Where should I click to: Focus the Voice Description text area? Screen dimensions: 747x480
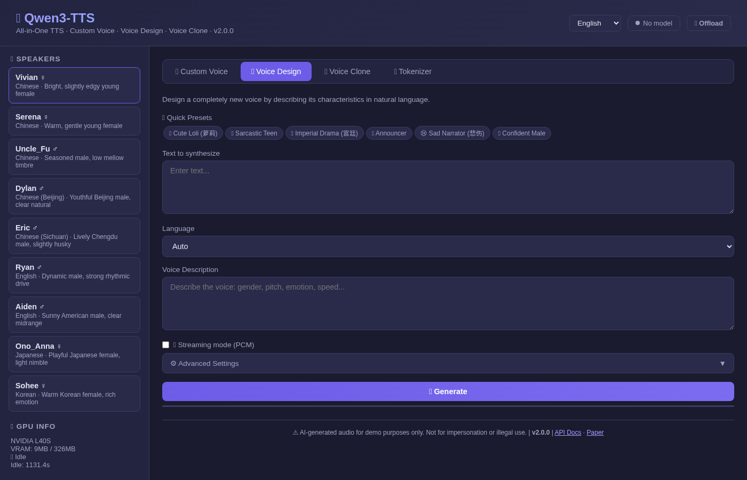448,303
